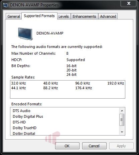The height and width of the screenshot is (155, 139).
Task: Click the HDCP label
Action: (x=17, y=60)
